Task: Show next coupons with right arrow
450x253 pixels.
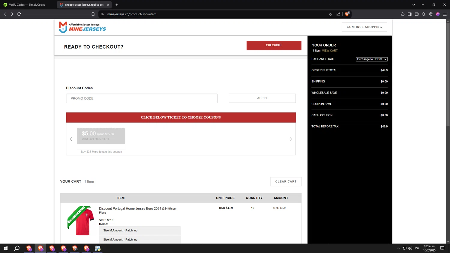Action: [x=291, y=139]
